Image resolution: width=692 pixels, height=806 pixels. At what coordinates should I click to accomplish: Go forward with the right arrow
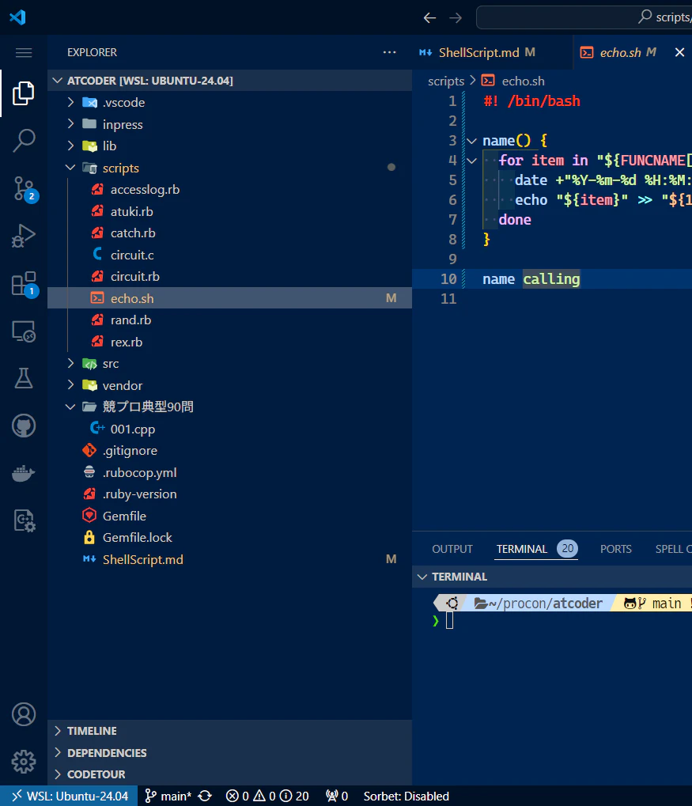coord(456,18)
